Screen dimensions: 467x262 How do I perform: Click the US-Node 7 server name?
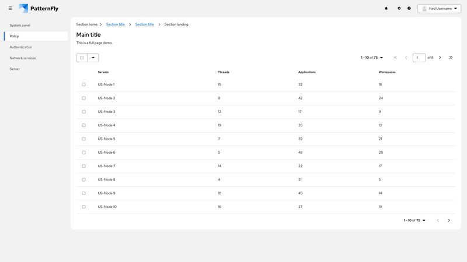pos(106,166)
